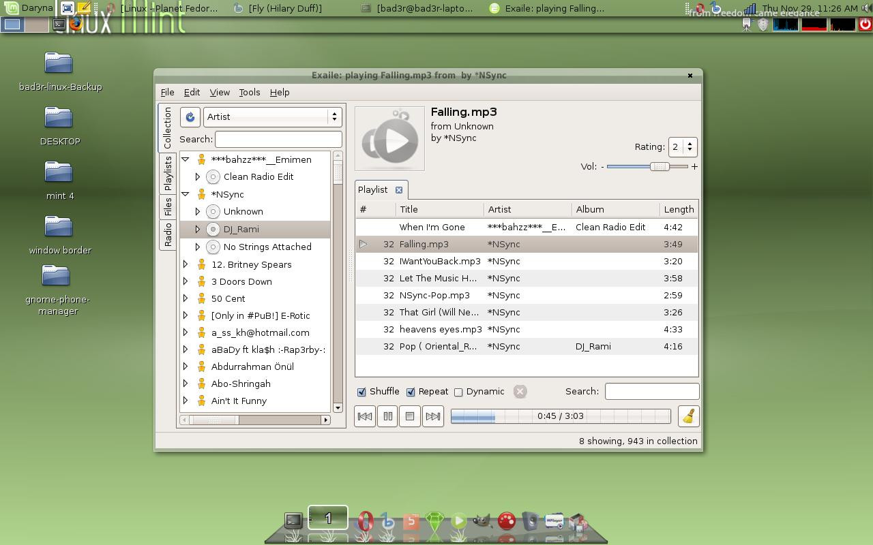Open Firefox from the top panel launcher
This screenshot has height=545, width=873.
click(x=76, y=24)
